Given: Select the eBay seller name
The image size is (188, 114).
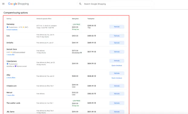Looking at the screenshot, I should (8, 75).
